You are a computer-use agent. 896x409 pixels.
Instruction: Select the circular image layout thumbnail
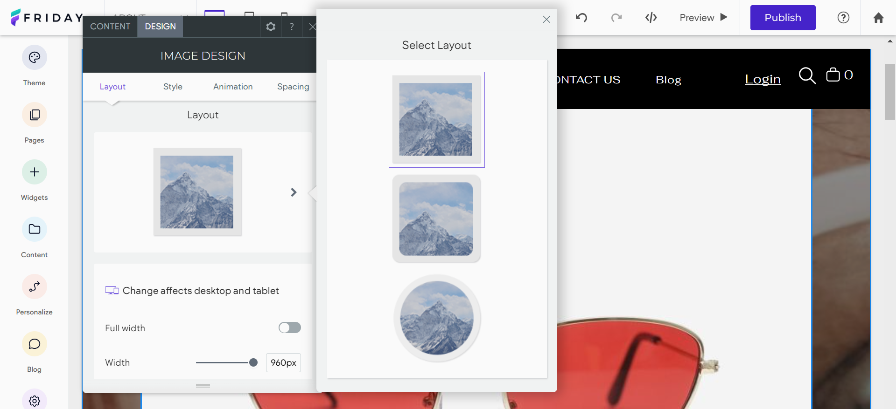coord(437,318)
